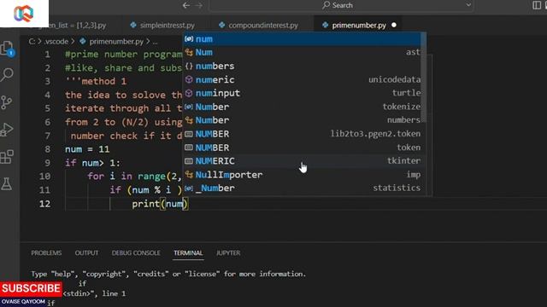Screen dimensions: 547x307
Task: Select the 'Number' tokenize suggestion
Action: (x=302, y=107)
